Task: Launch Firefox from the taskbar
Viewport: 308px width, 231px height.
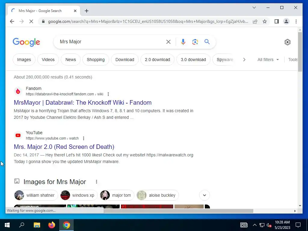Action: [x=52, y=225]
